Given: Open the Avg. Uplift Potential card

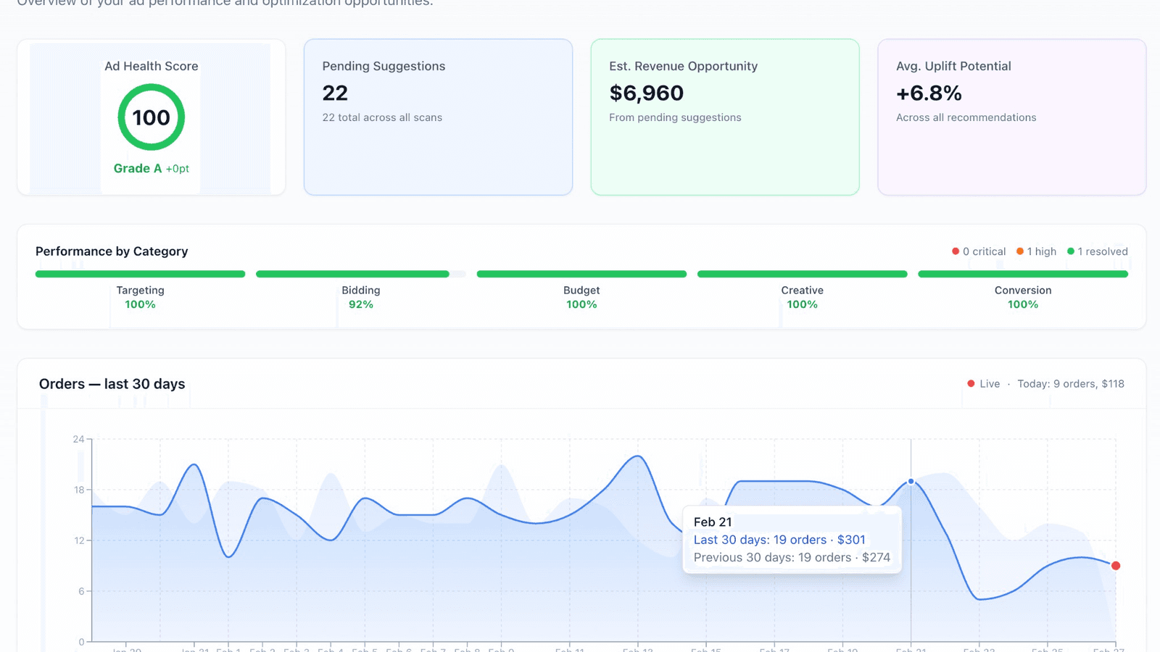Looking at the screenshot, I should pos(1011,117).
